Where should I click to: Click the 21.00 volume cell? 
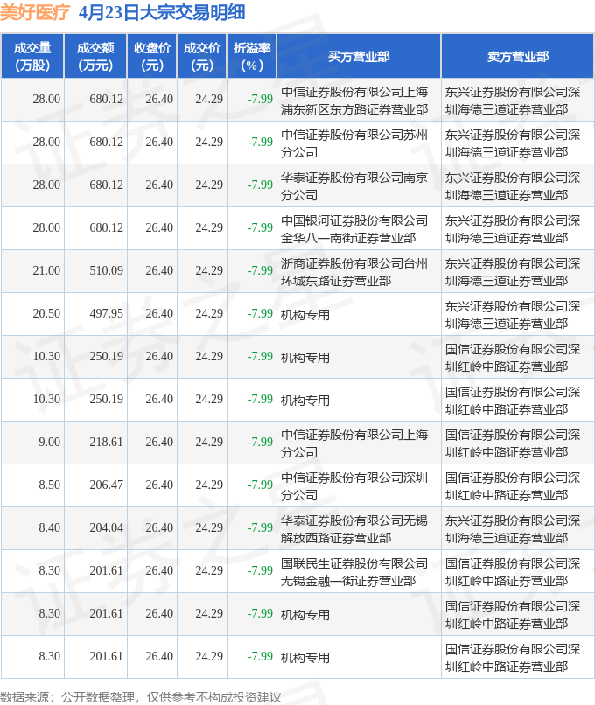(45, 270)
